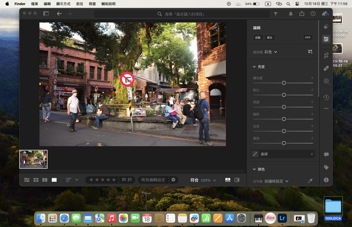
Task: Toggle the filmstrip visibility icon
Action: 228,180
